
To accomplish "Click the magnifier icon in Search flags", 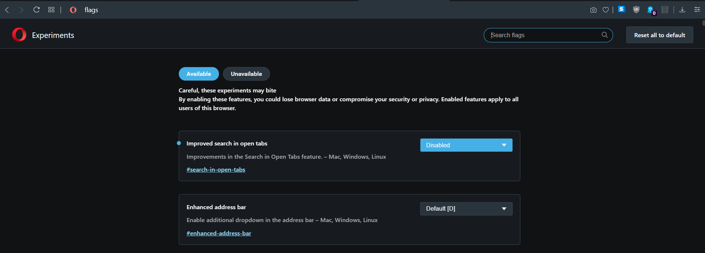I will (x=605, y=35).
